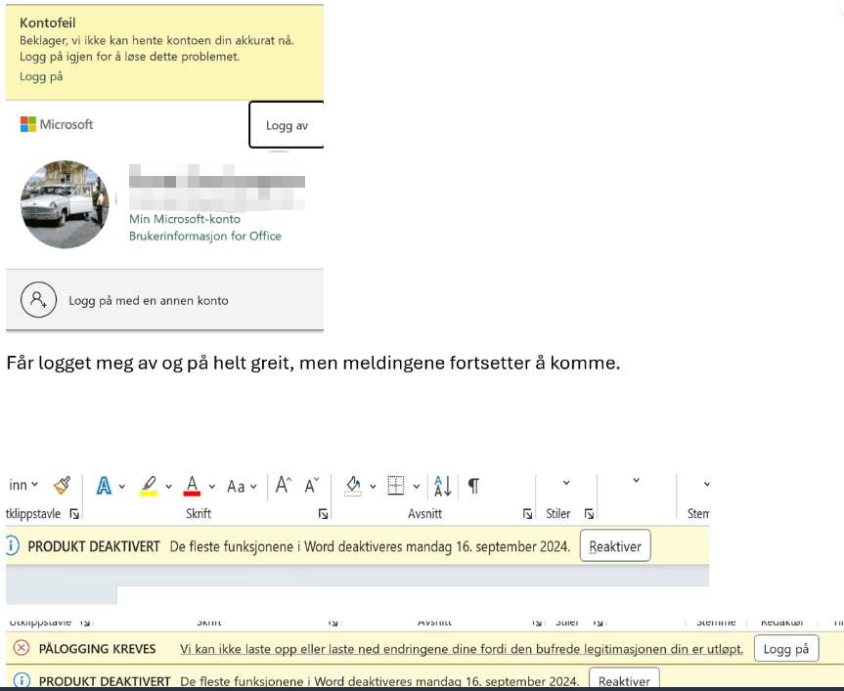Click the Logg av button

(x=287, y=125)
